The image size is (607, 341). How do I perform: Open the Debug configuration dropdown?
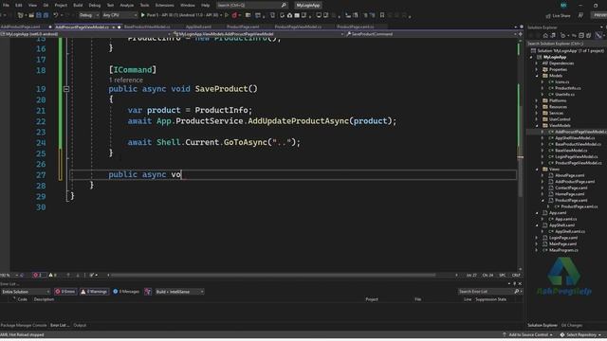tap(88, 15)
